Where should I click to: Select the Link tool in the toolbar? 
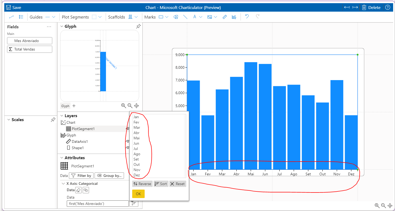pyautogui.click(x=11, y=17)
